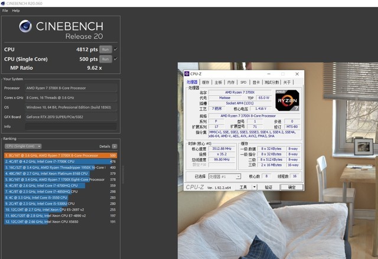The width and height of the screenshot is (378, 259).
Task: Run the multi-core CPU benchmark
Action: (x=106, y=50)
